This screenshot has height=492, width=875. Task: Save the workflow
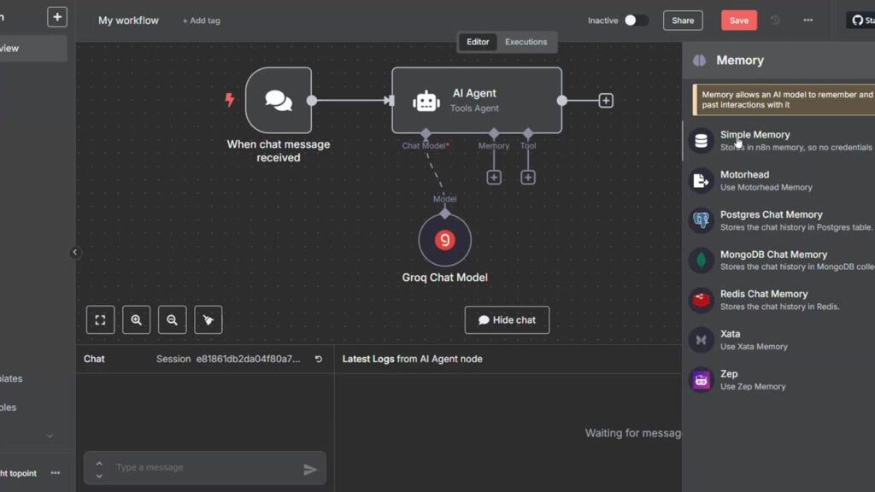pyautogui.click(x=739, y=20)
